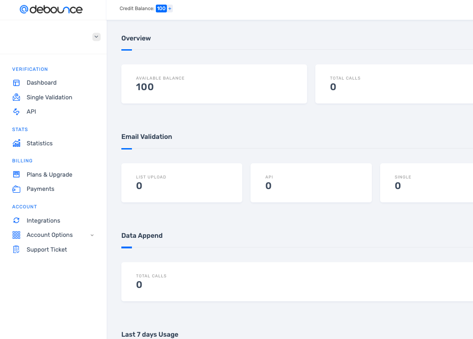Click the Plans & Upgrade icon
473x339 pixels.
16,174
